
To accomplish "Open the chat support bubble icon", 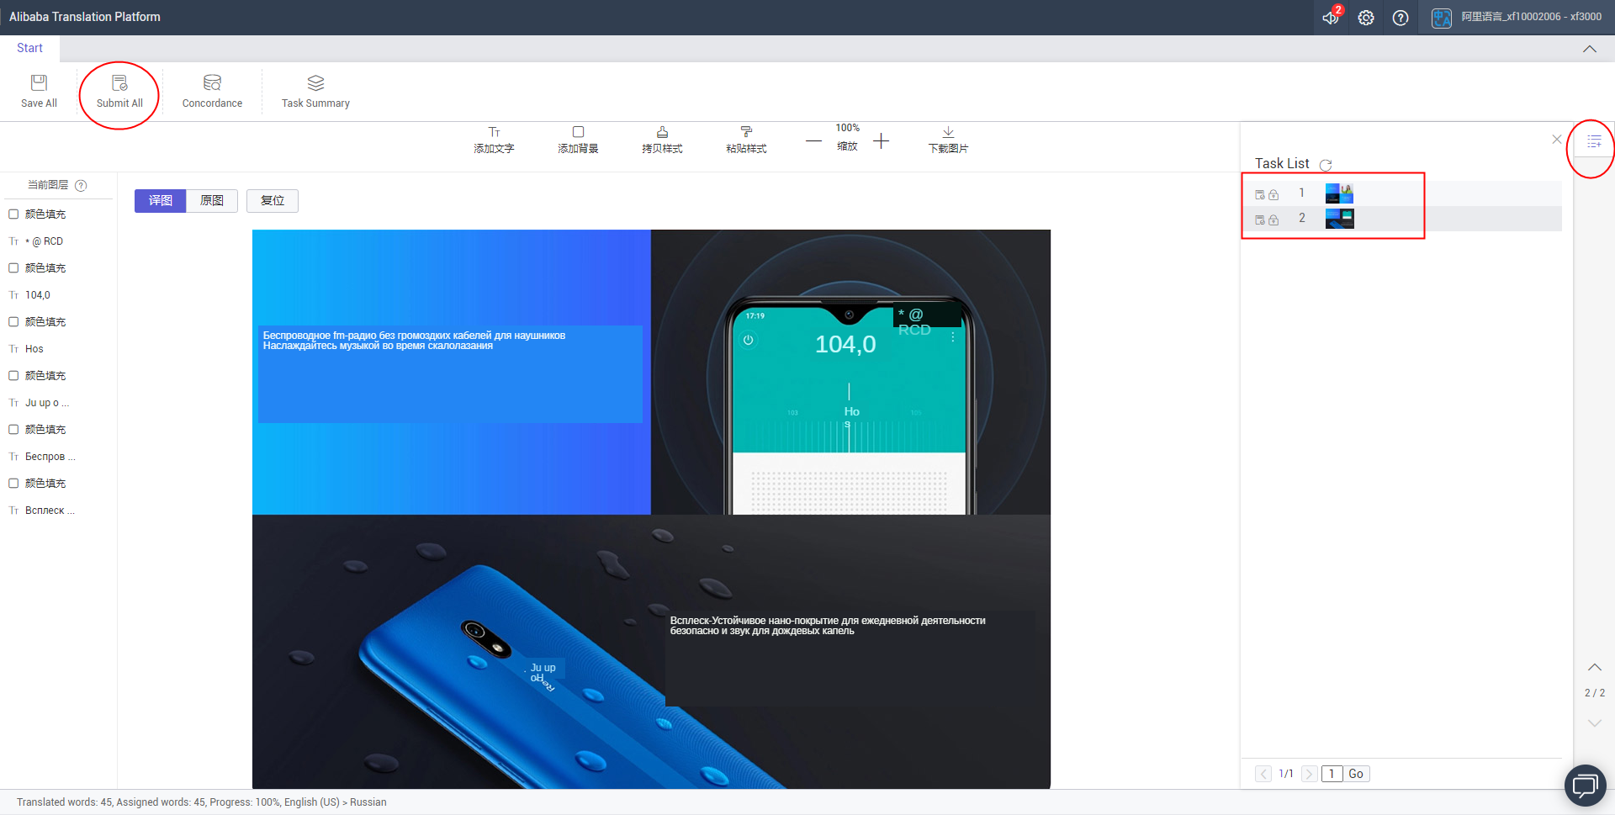I will click(x=1586, y=786).
